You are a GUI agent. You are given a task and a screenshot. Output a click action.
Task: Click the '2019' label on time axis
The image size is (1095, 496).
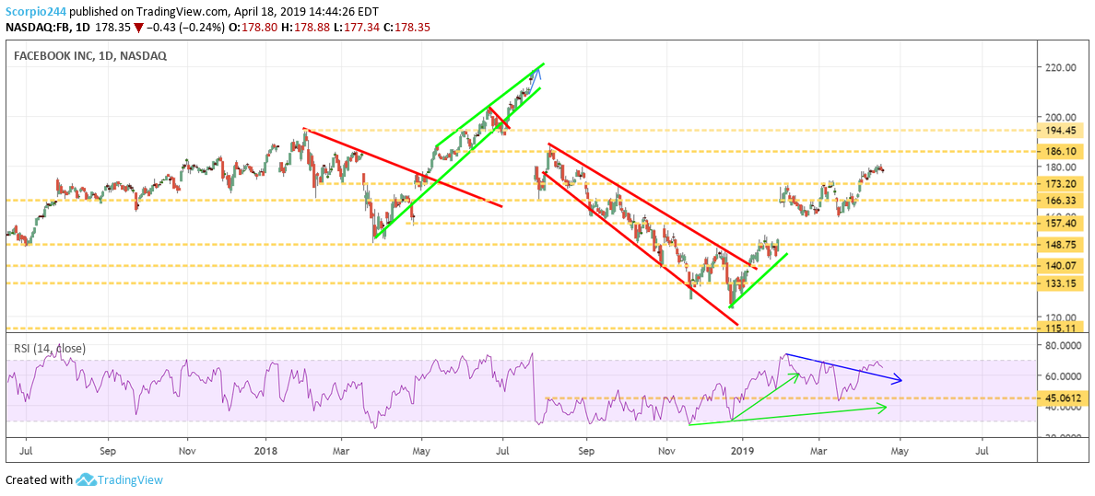pyautogui.click(x=743, y=451)
